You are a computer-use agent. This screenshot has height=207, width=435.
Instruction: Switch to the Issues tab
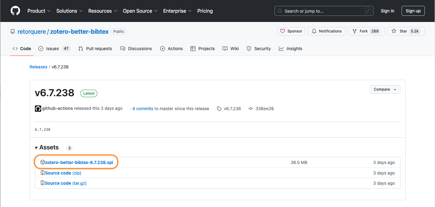click(54, 49)
